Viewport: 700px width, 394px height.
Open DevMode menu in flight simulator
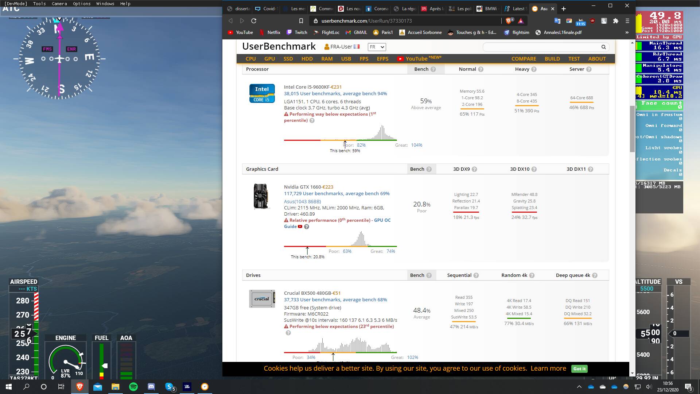(x=15, y=4)
